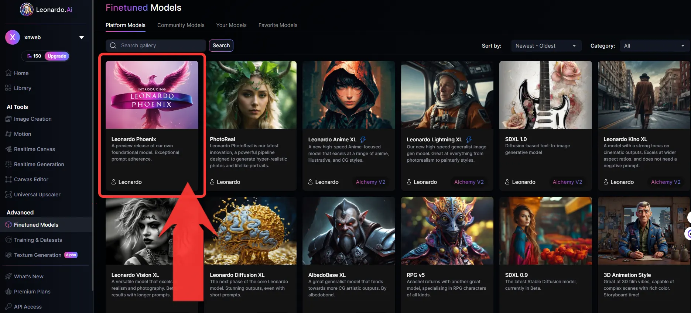Switch to Favorite Models tab
The height and width of the screenshot is (313, 691).
click(278, 25)
